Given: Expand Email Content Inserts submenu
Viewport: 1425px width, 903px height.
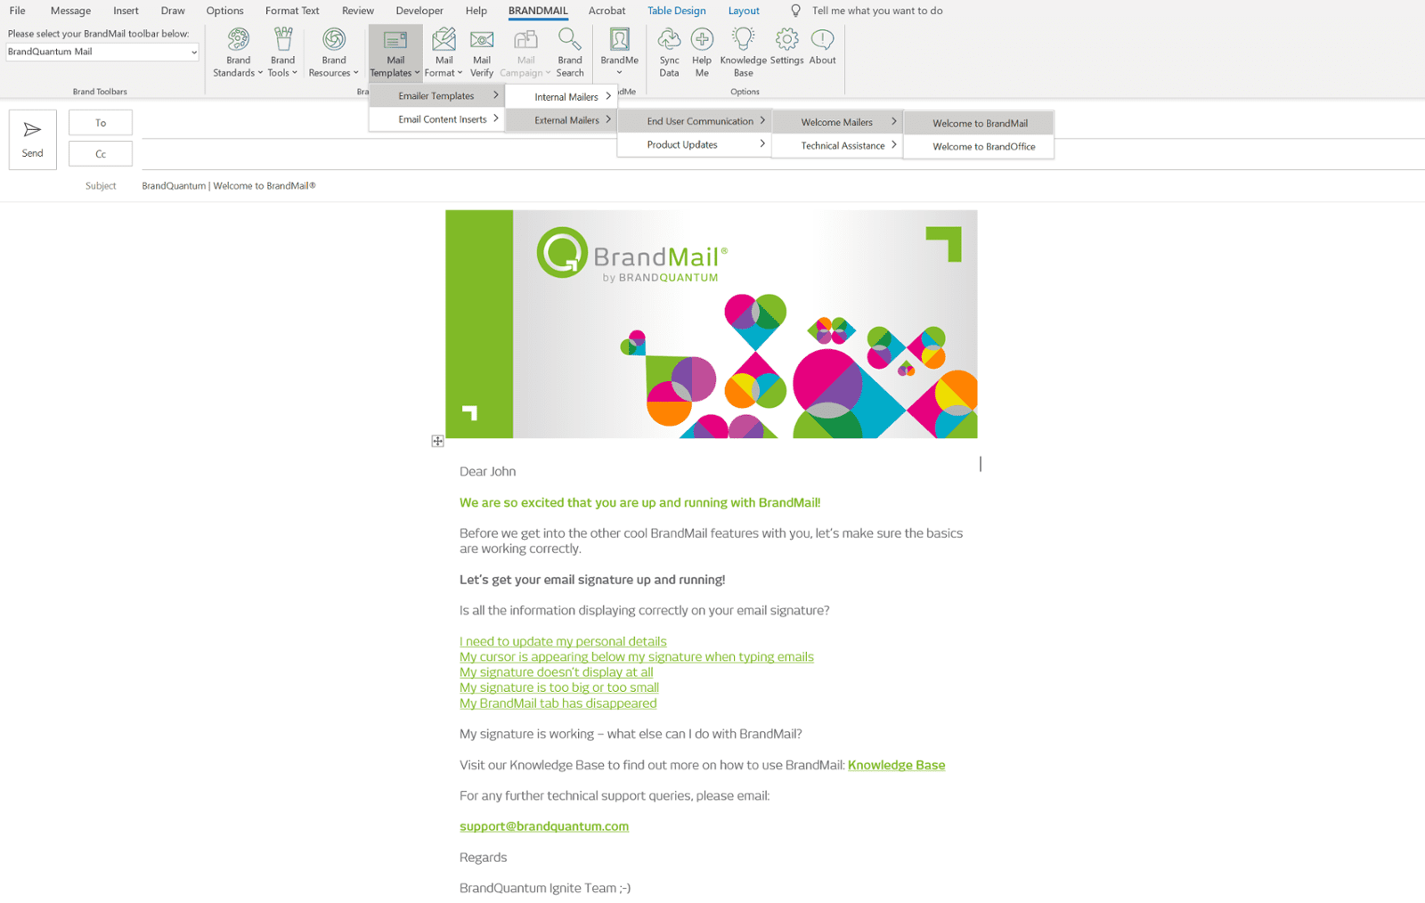Looking at the screenshot, I should 436,118.
